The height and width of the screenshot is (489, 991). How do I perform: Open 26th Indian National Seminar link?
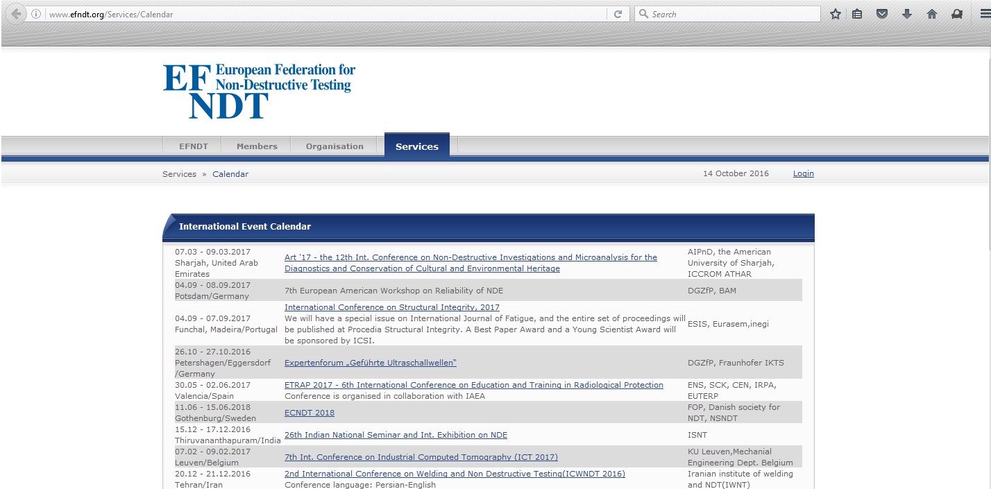396,435
